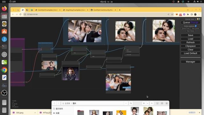Click the ComfyUI menu settings gear icon
This screenshot has width=204, height=115.
[200, 19]
